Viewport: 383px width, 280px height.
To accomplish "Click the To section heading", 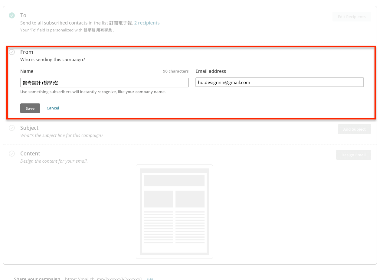I will click(23, 15).
